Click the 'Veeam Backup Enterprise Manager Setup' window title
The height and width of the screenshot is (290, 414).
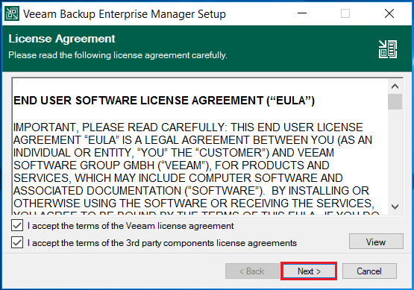(125, 14)
